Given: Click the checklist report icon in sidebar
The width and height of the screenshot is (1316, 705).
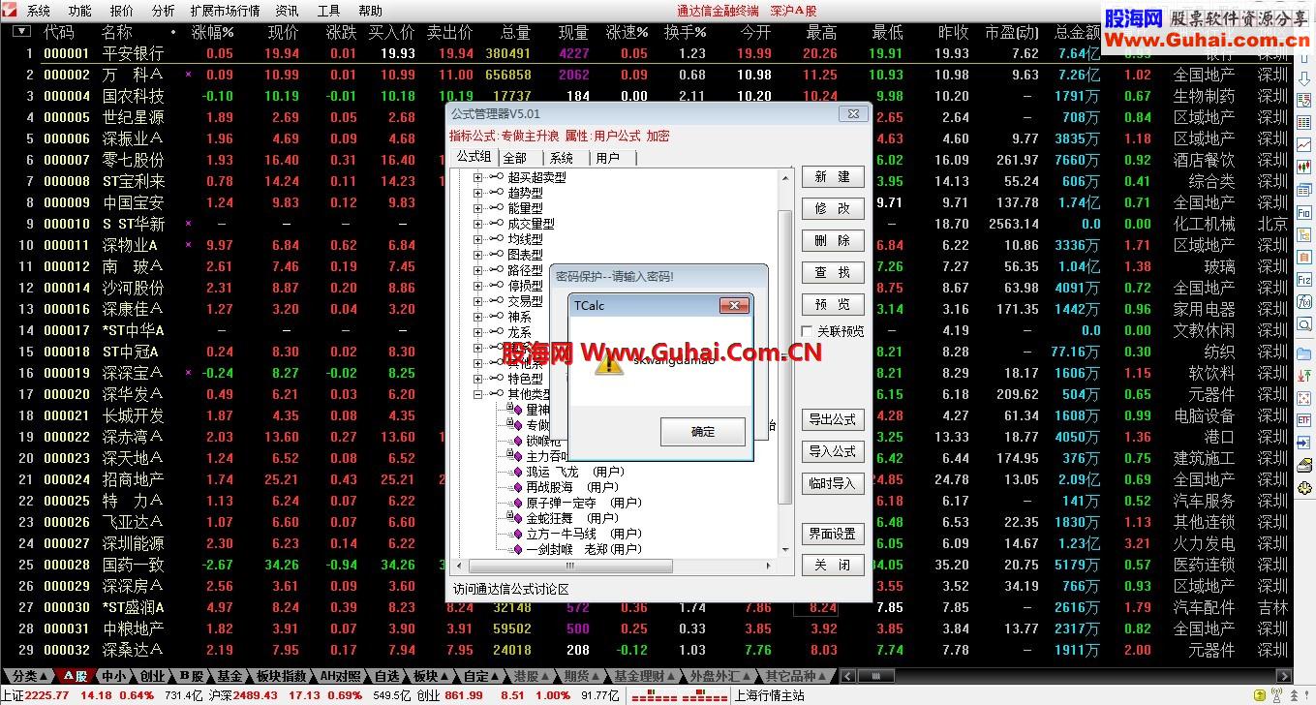Looking at the screenshot, I should point(1303,100).
